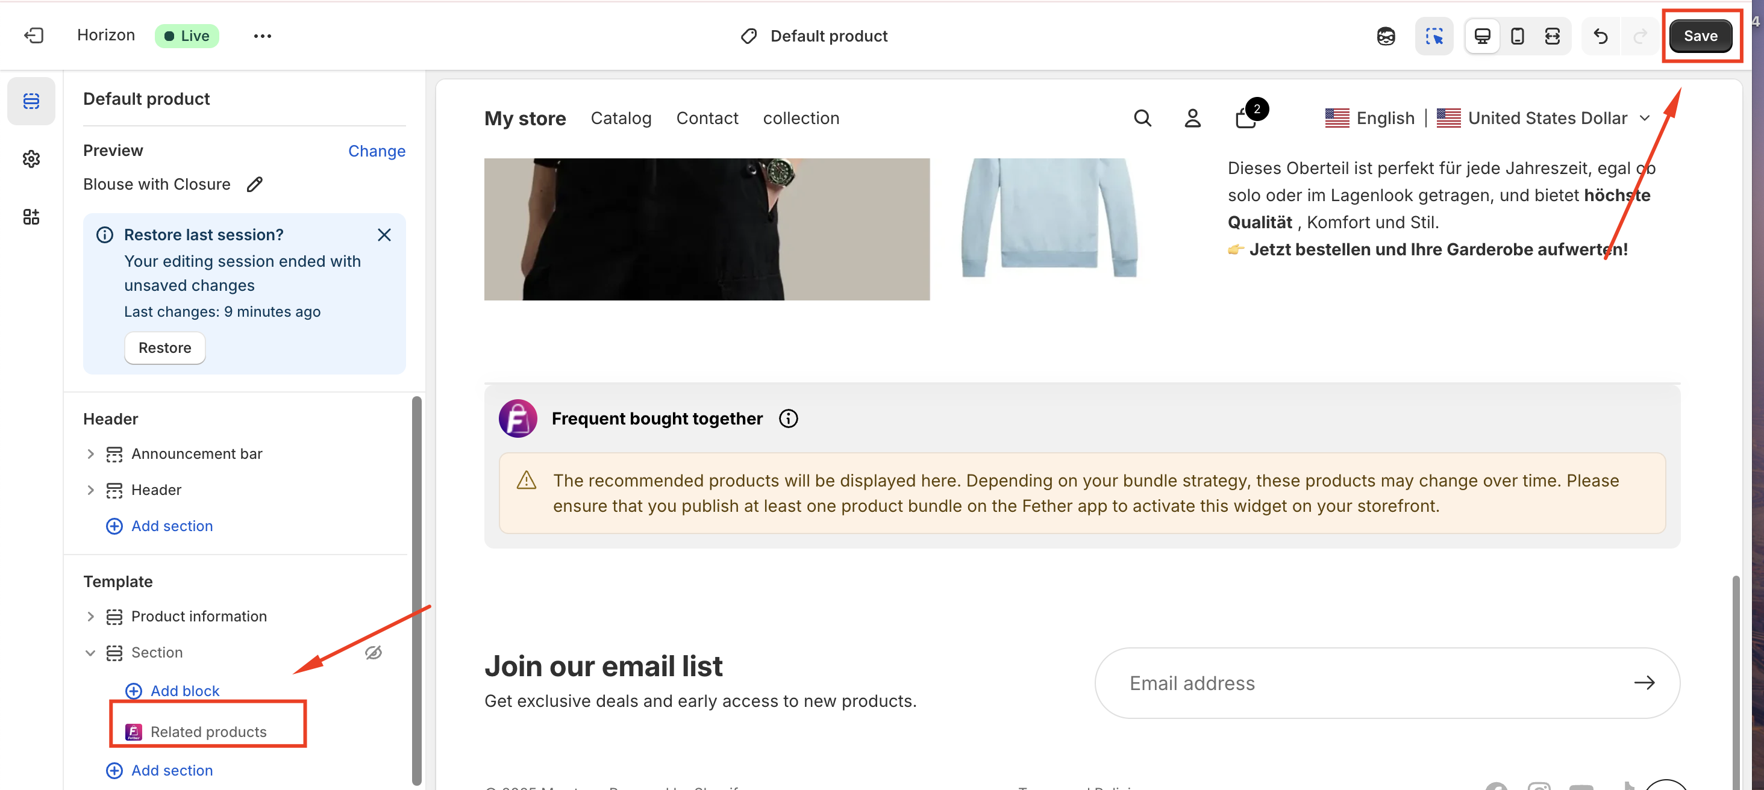Open the Sections panel icon in sidebar

click(31, 101)
